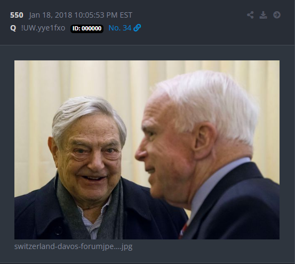This screenshot has width=295, height=264.
Task: Click the Jan 18, 2018 date text
Action: pyautogui.click(x=51, y=15)
